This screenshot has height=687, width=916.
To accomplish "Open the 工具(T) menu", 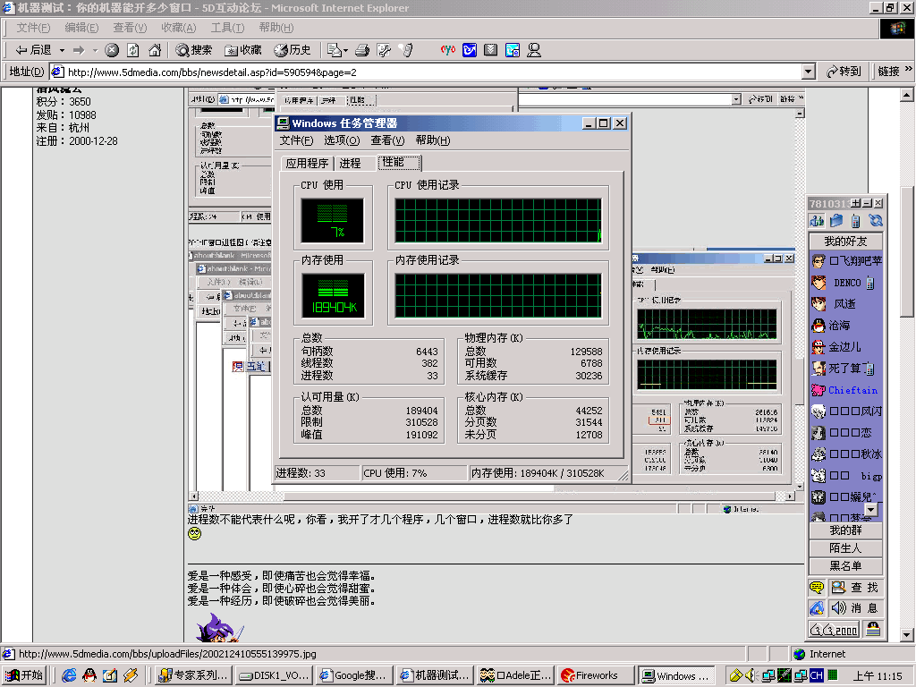I will 227,28.
